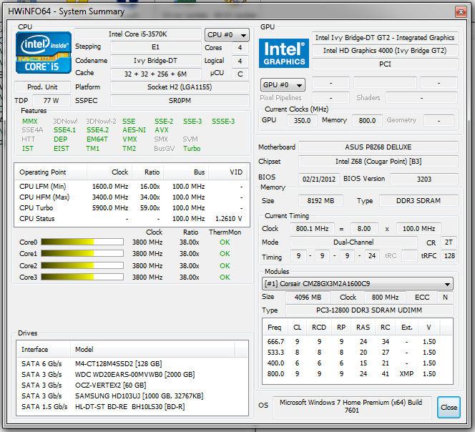Click the Model column header in Drives
Image resolution: width=475 pixels, height=432 pixels.
point(152,349)
